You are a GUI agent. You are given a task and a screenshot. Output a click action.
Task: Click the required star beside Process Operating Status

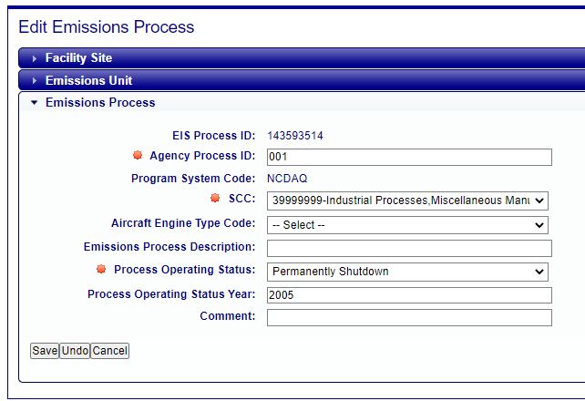tap(101, 269)
